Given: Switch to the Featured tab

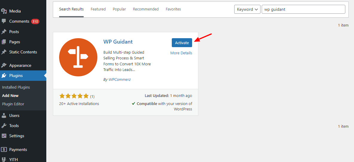Looking at the screenshot, I should click(x=98, y=9).
